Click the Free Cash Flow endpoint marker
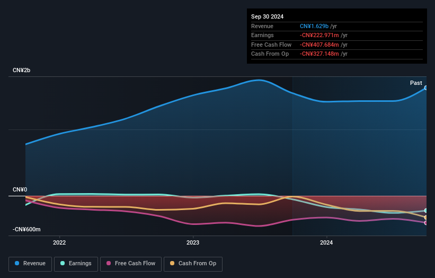 click(426, 223)
